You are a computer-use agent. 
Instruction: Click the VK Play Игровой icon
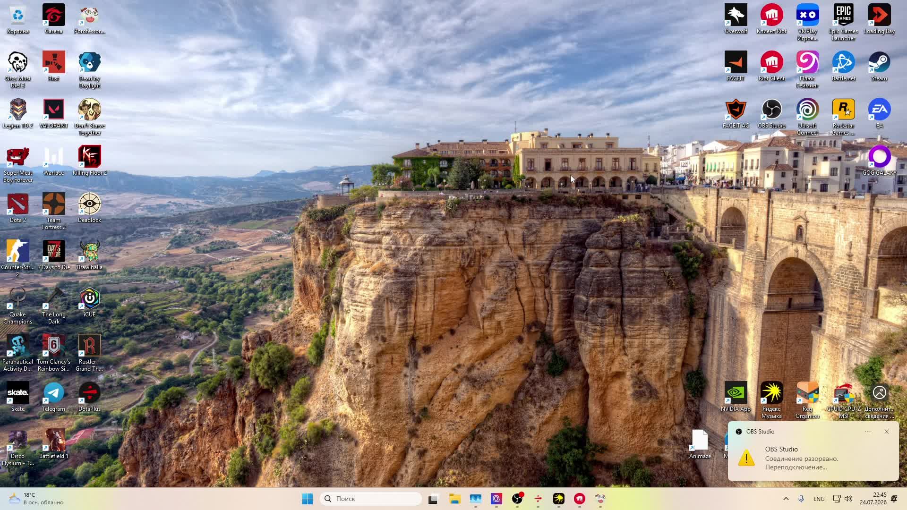[x=807, y=23]
